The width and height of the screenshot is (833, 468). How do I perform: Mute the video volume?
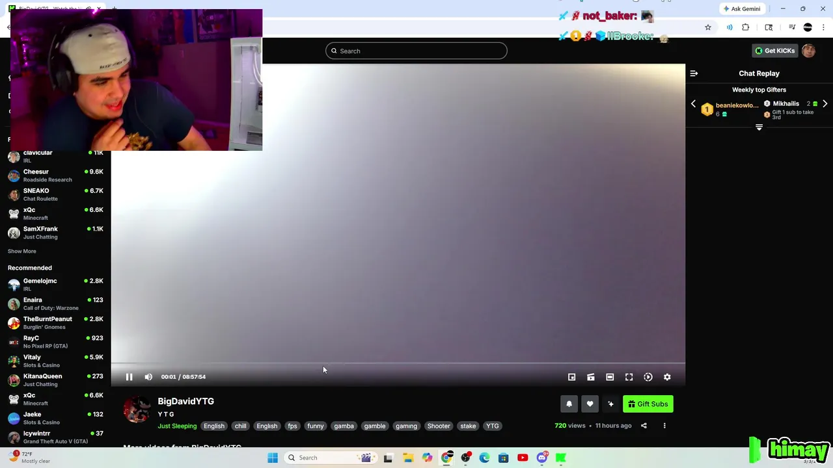[148, 377]
